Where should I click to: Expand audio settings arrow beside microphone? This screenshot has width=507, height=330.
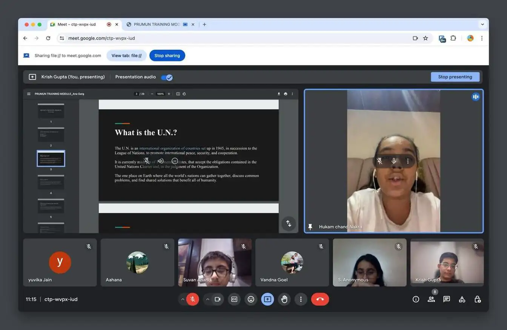(x=183, y=299)
